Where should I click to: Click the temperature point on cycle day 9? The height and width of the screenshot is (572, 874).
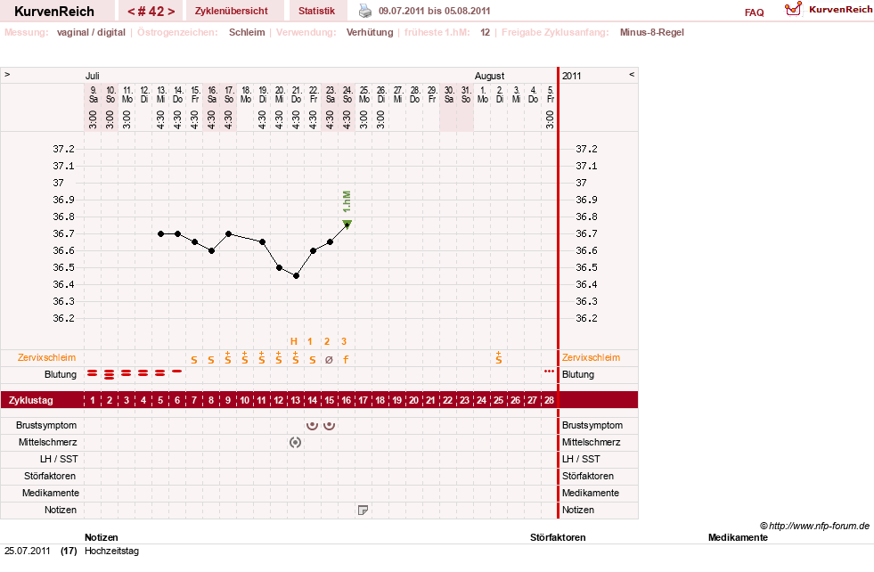click(x=229, y=233)
